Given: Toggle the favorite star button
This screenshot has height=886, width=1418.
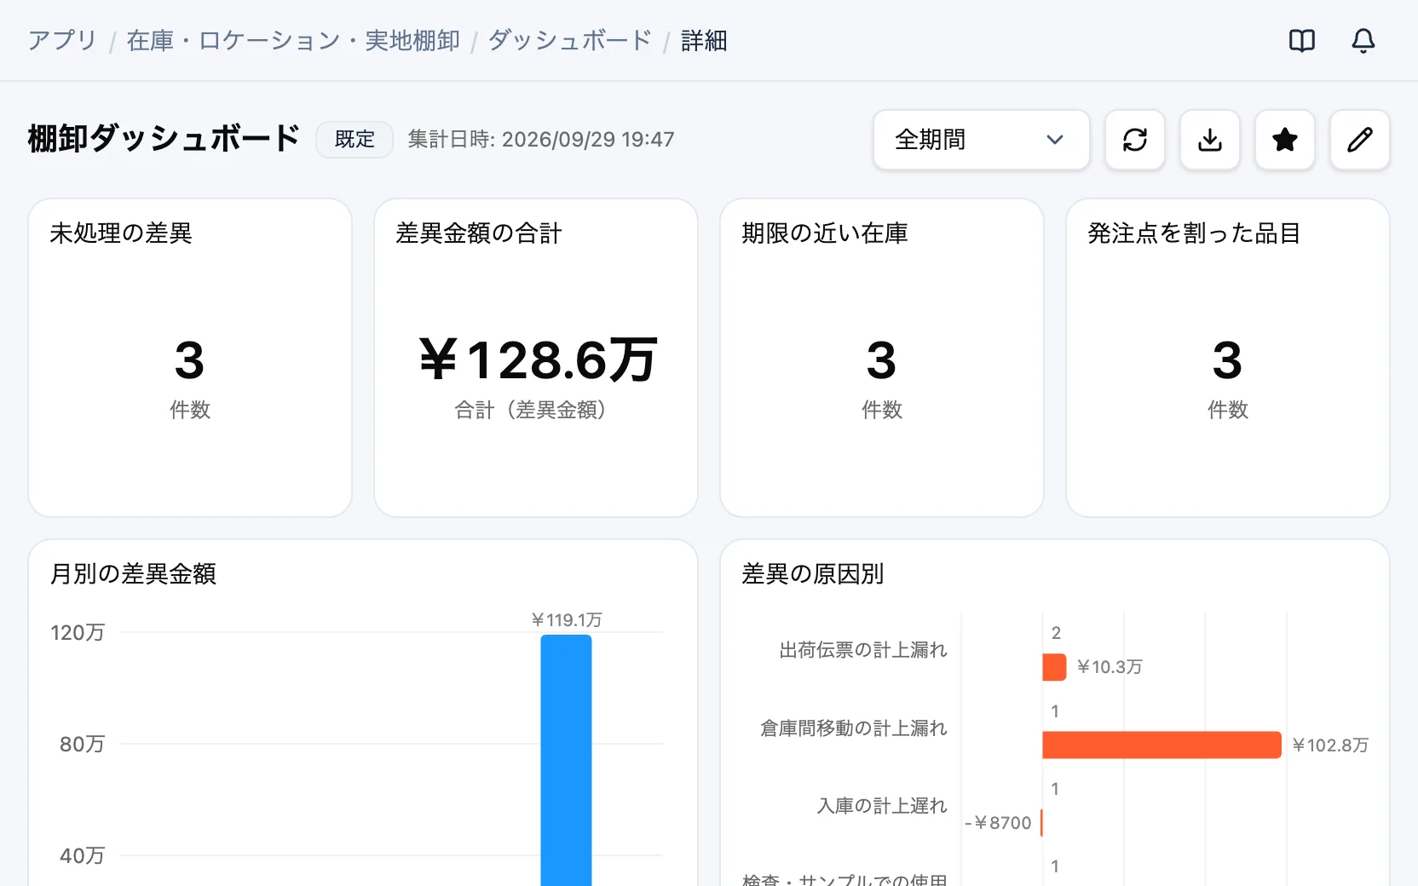Looking at the screenshot, I should click(x=1285, y=140).
